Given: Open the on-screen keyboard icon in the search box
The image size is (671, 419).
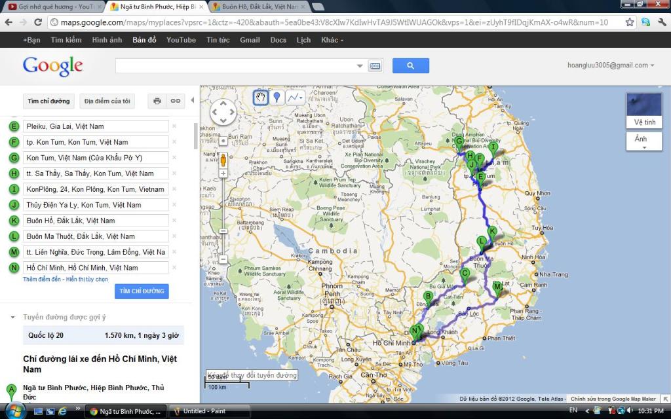Looking at the screenshot, I should point(375,66).
